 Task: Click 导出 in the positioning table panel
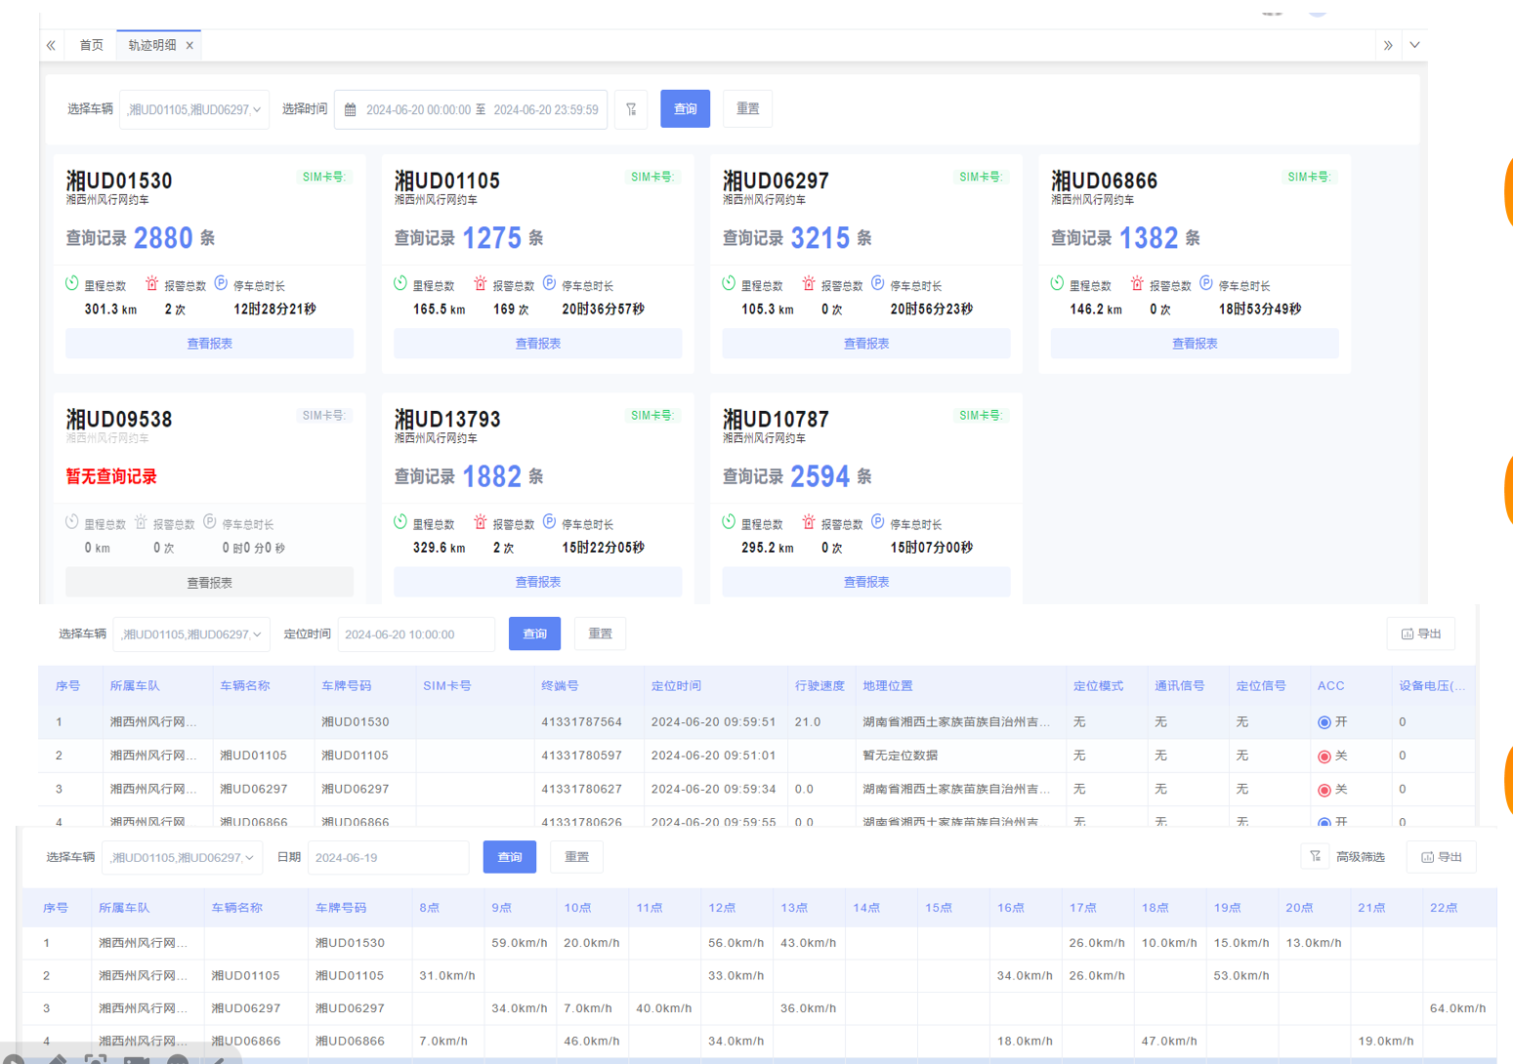[1421, 634]
